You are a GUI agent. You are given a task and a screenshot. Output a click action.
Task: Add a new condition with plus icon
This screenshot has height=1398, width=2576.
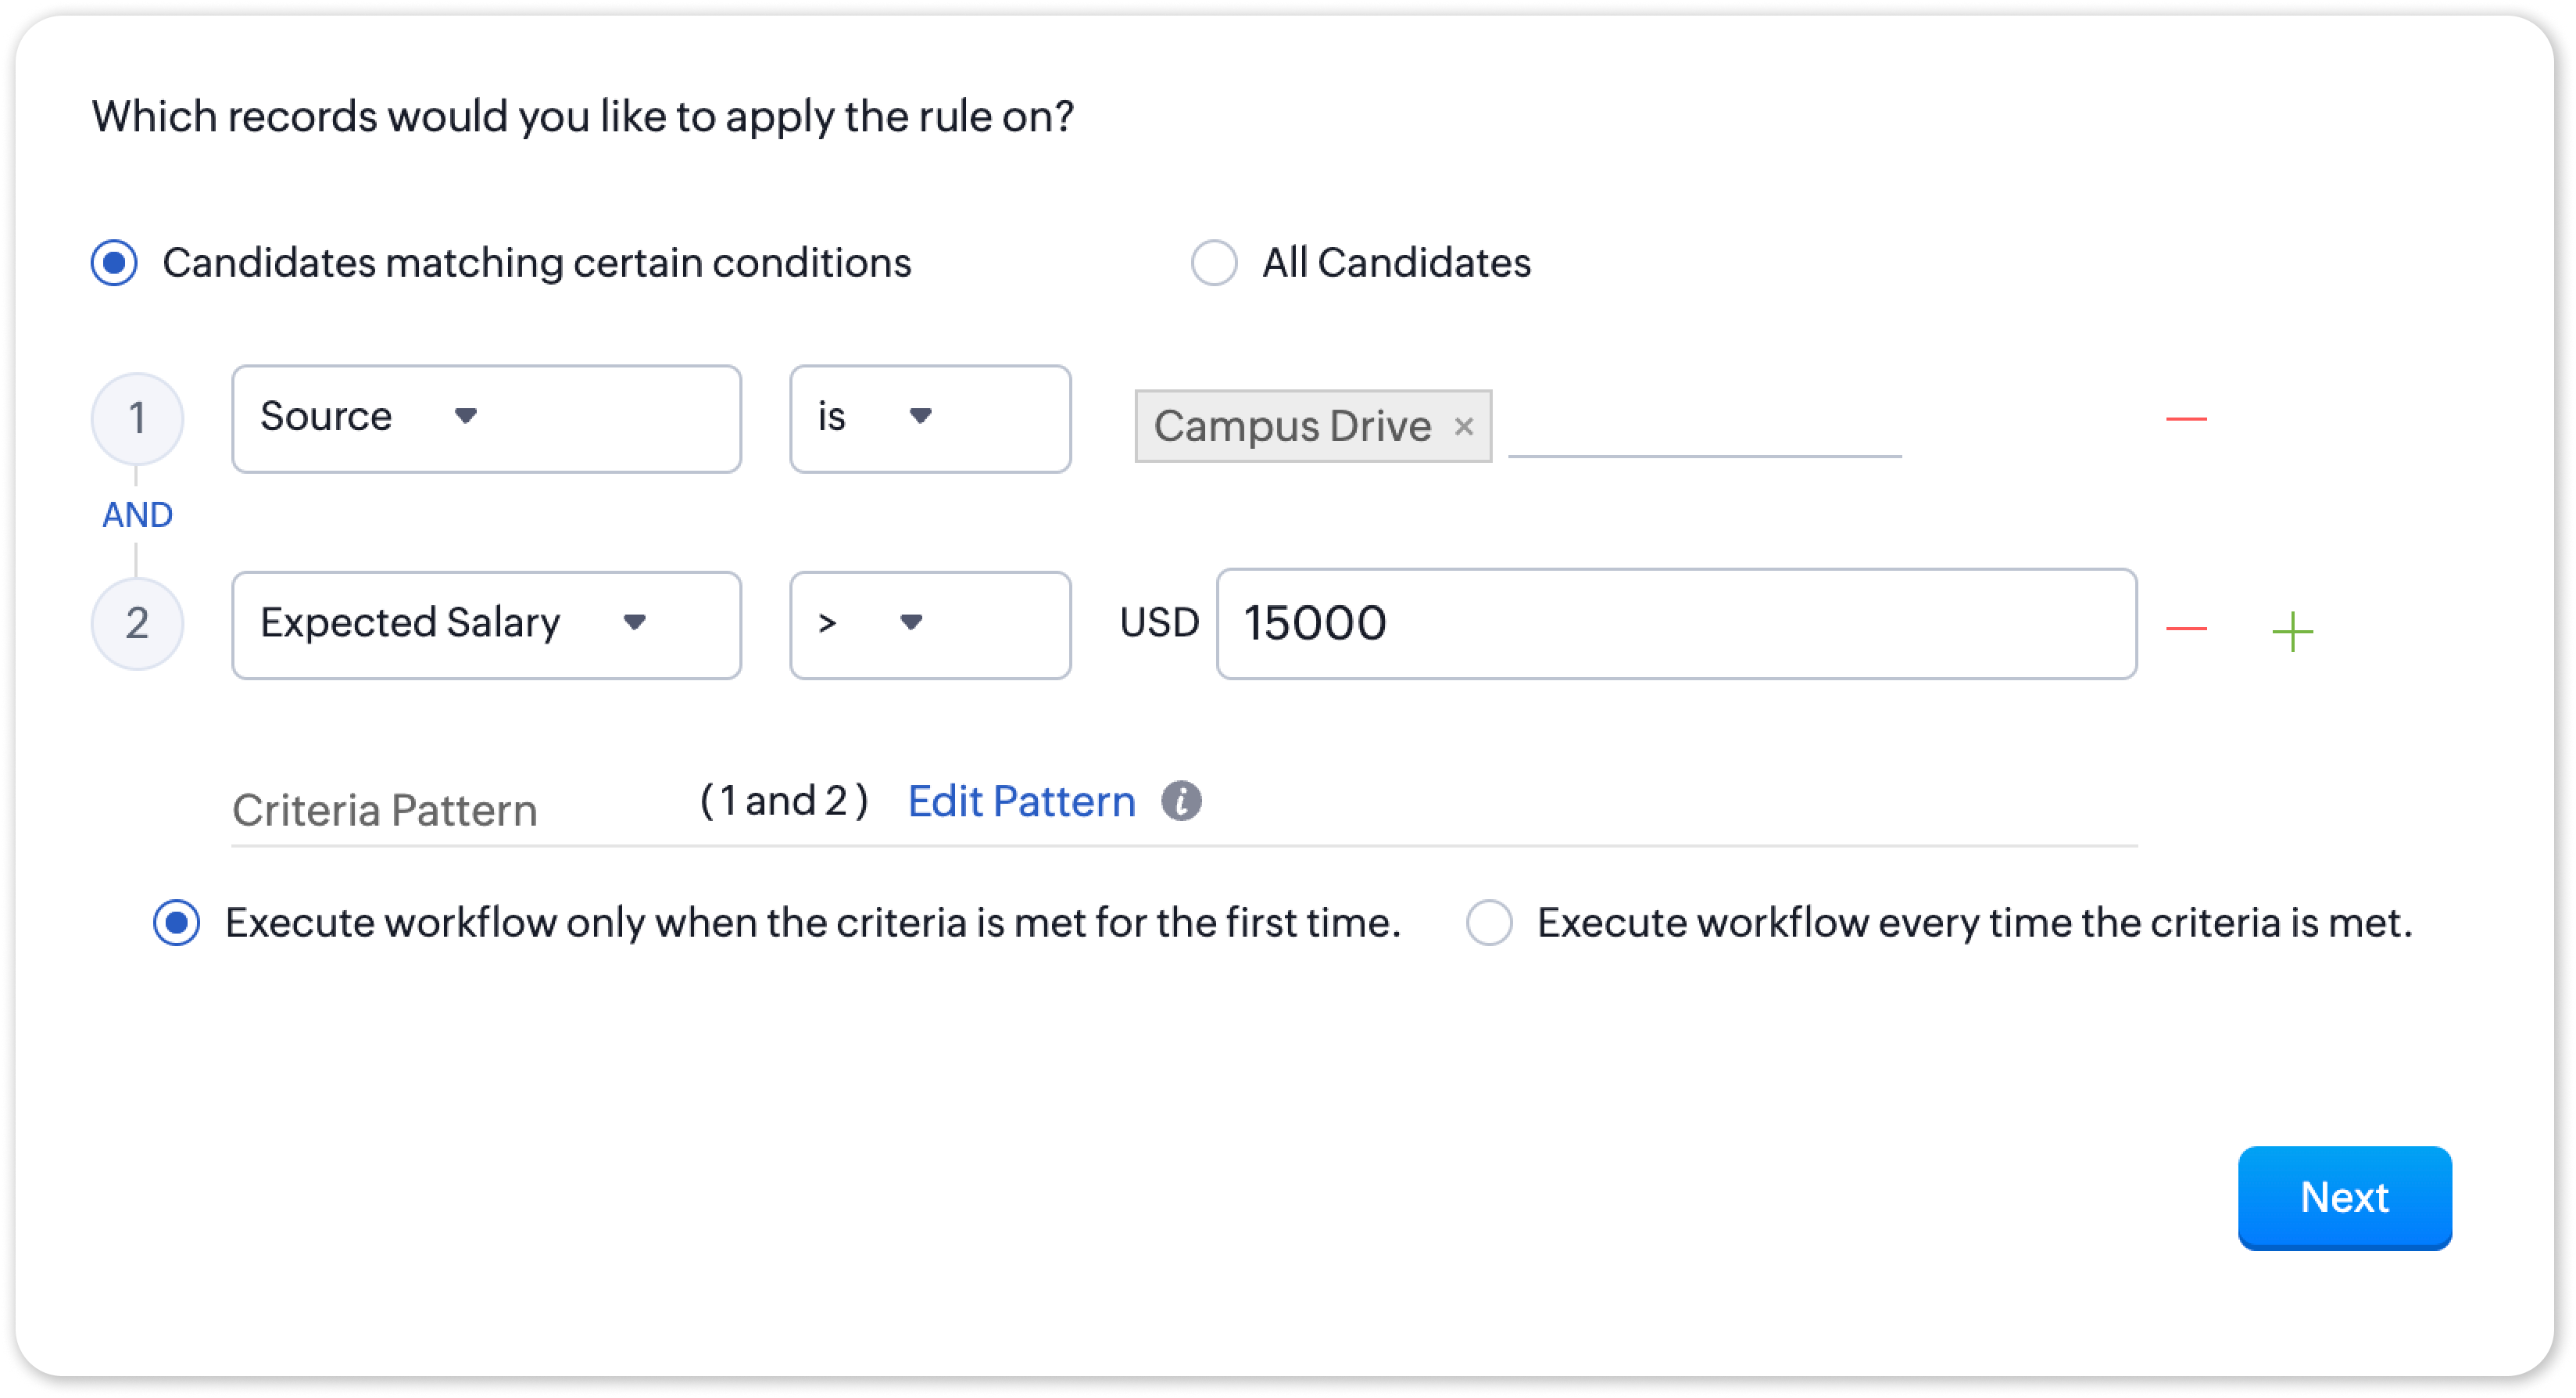pos(2292,632)
